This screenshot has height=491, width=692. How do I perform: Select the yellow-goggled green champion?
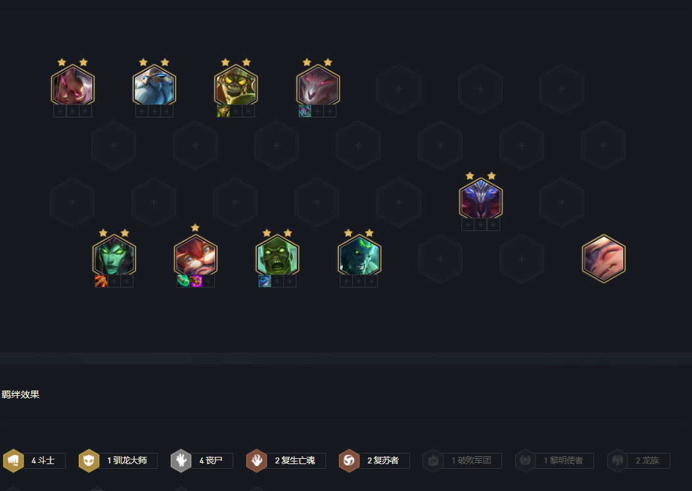click(x=236, y=85)
